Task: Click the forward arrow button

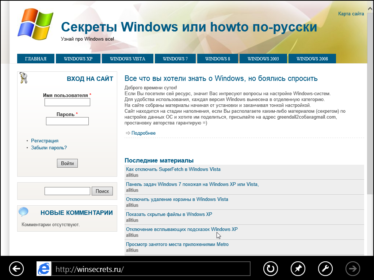Action: 353,269
